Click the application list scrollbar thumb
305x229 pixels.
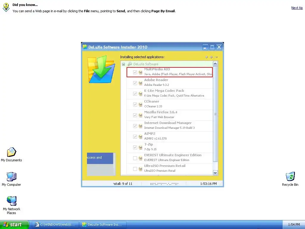215,114
